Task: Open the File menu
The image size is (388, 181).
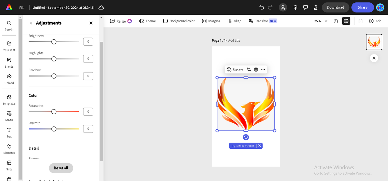Action: [22, 7]
